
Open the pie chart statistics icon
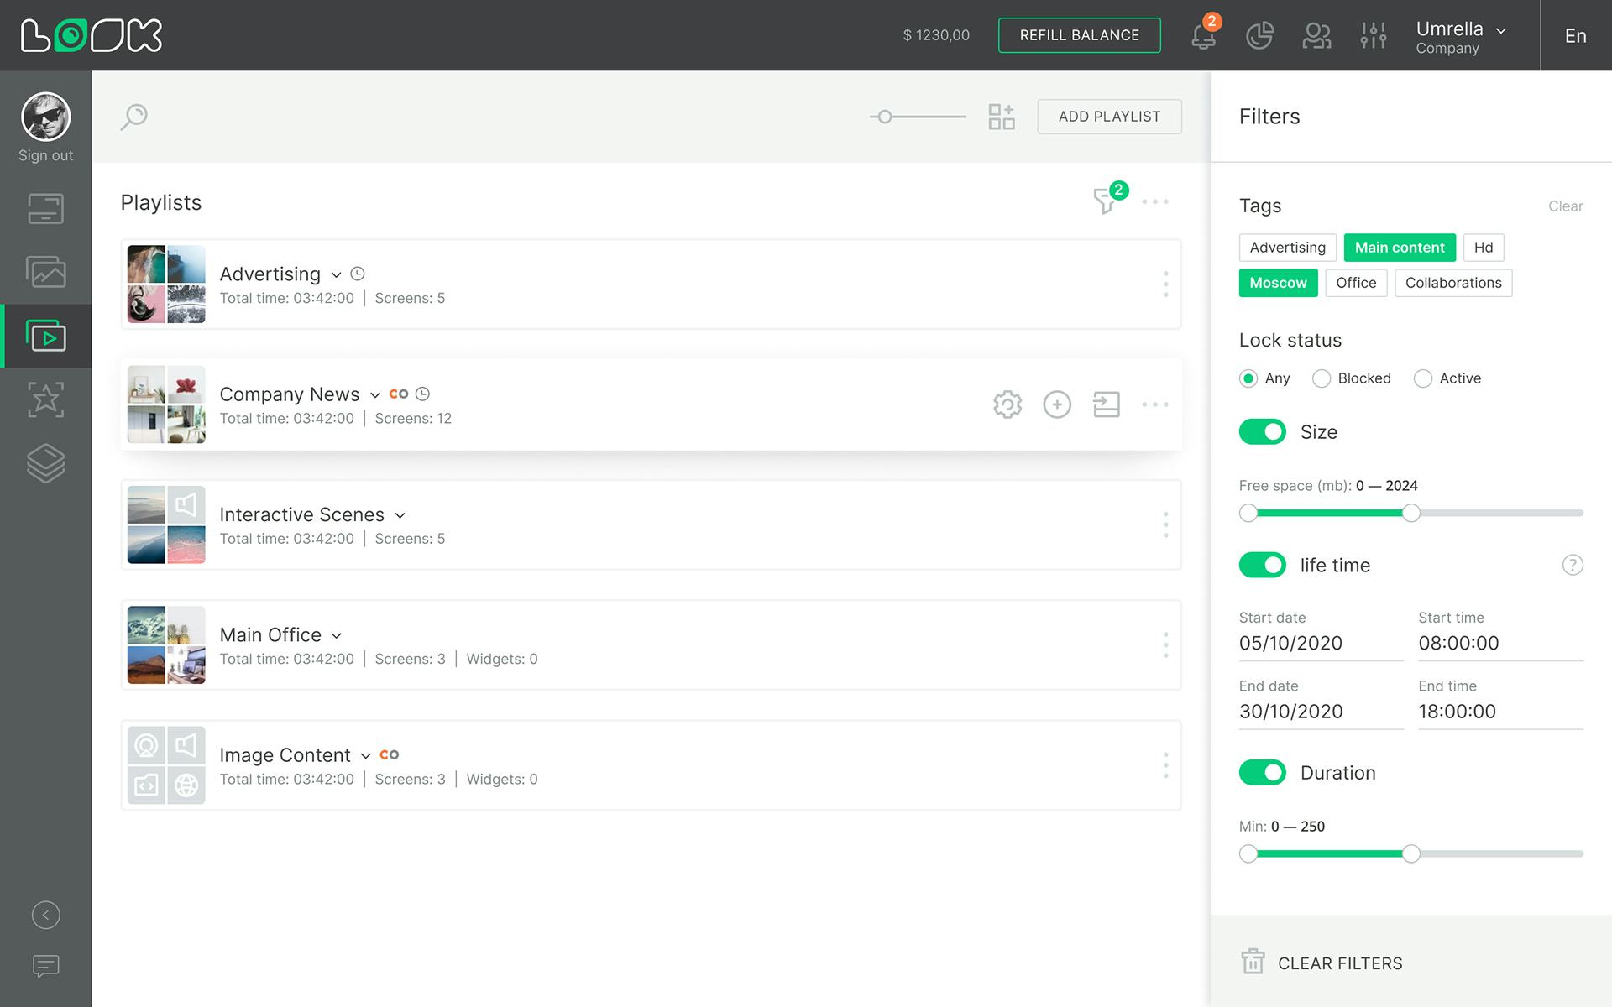1259,35
